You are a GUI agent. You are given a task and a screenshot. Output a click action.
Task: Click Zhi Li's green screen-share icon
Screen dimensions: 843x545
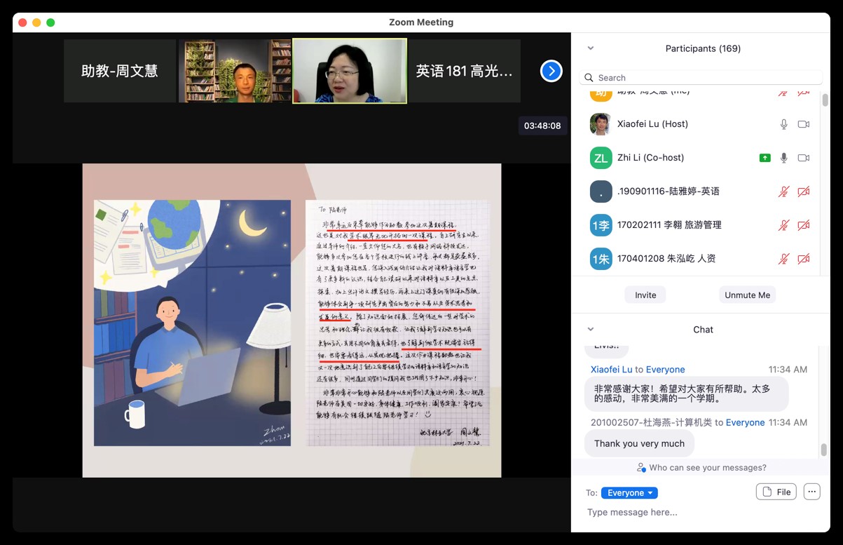(765, 158)
